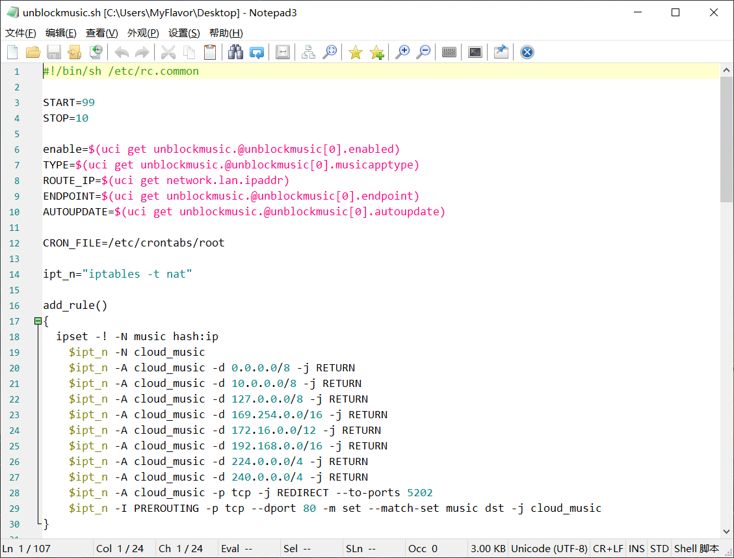Open the 文件(F) menu
The height and width of the screenshot is (558, 734).
click(x=21, y=33)
